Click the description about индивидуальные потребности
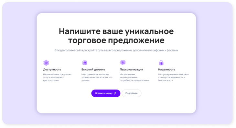This screenshot has height=128, width=236. click(134, 77)
